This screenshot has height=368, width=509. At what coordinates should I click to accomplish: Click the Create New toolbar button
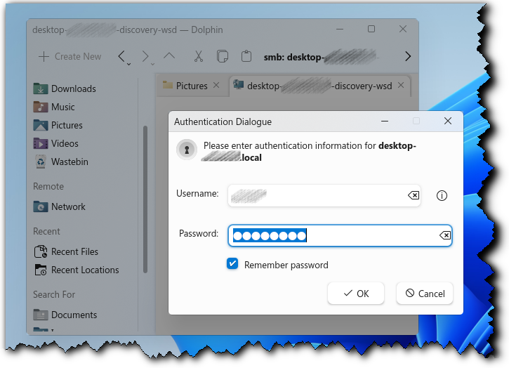pos(70,56)
